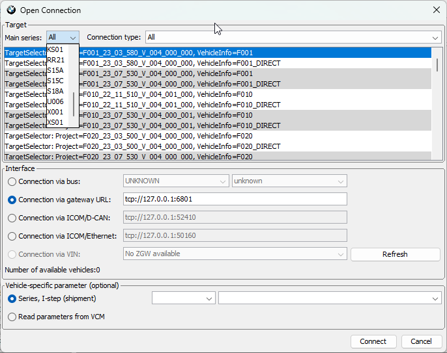Choose X001 from Main series list

pyautogui.click(x=58, y=112)
